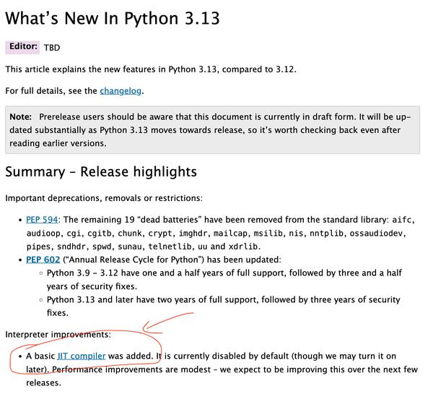This screenshot has width=433, height=402.
Task: Click the "Summary – Release highlights" heading
Action: (x=101, y=171)
